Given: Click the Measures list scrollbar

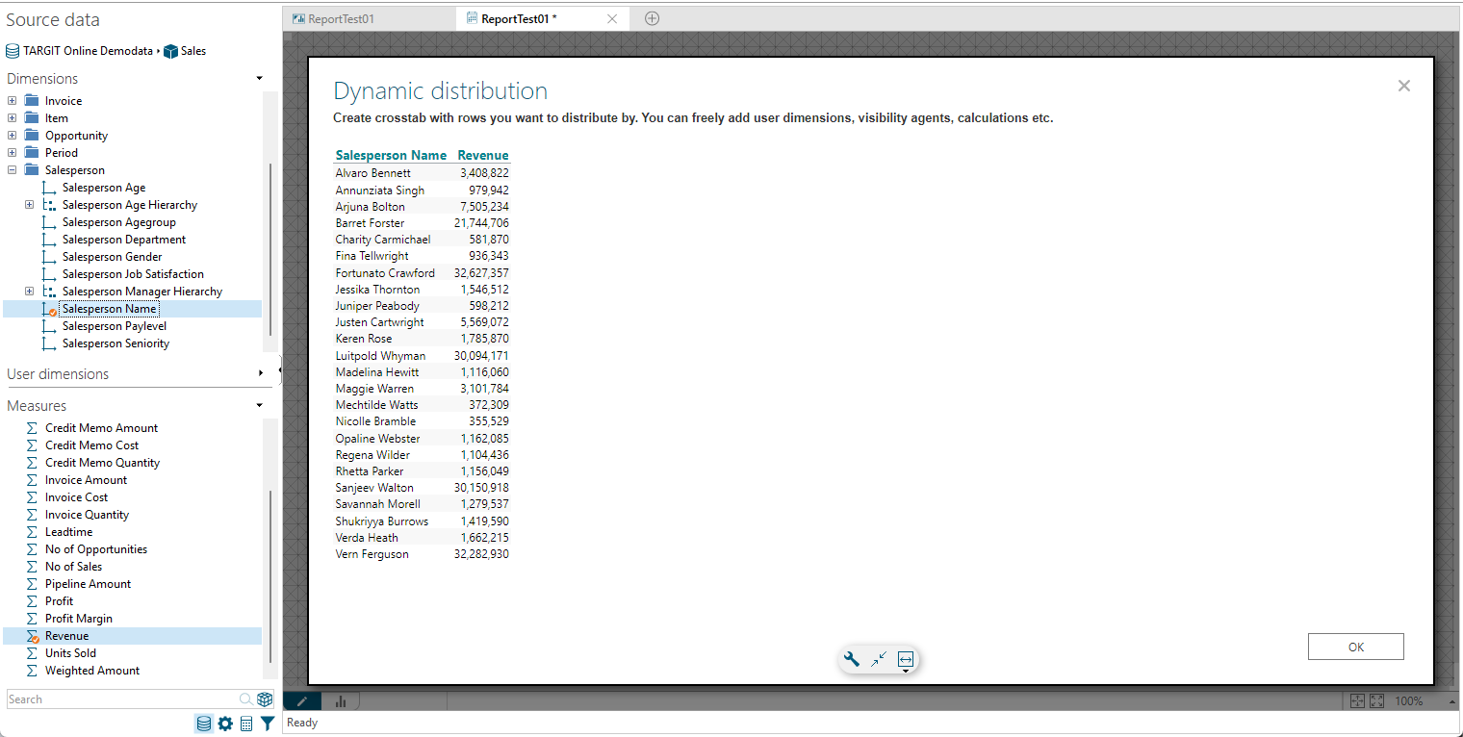Looking at the screenshot, I should pos(270,576).
